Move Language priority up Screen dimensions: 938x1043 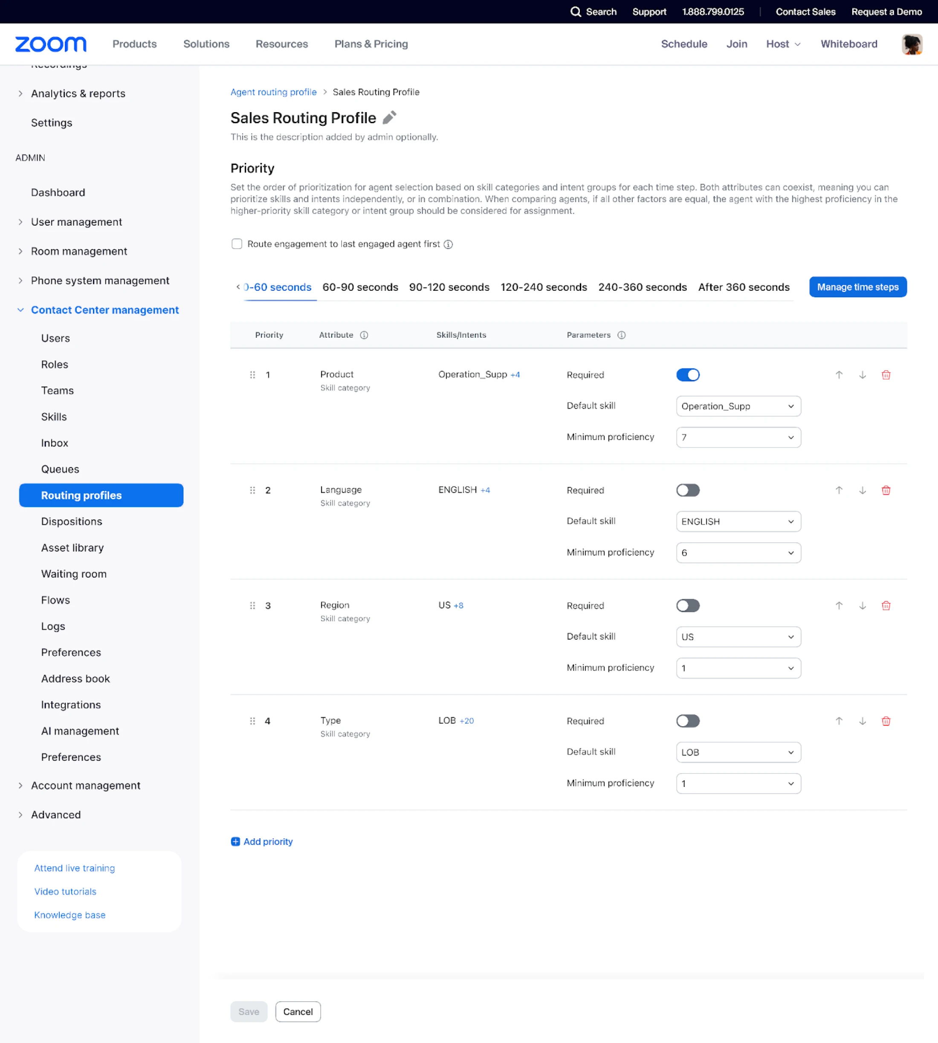[839, 490]
